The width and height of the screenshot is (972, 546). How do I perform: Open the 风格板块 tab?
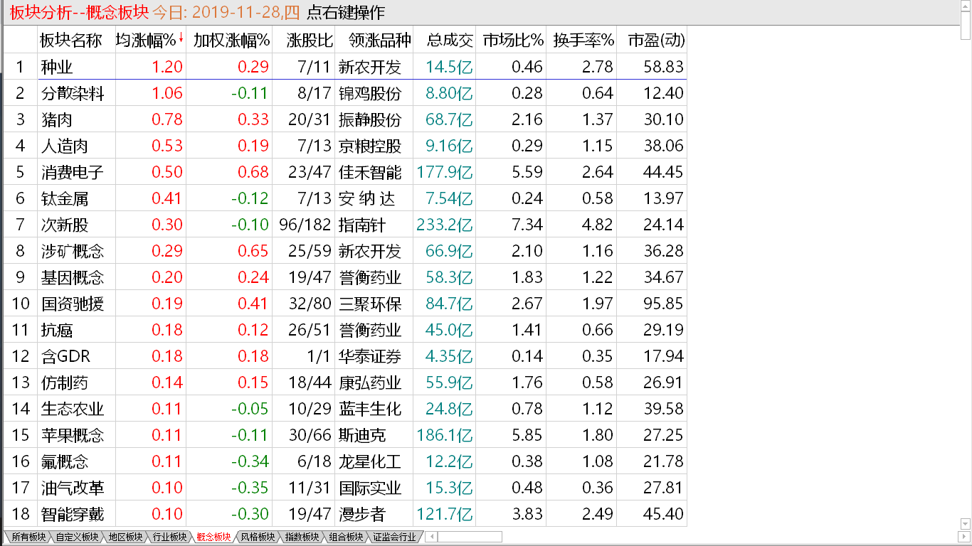(x=257, y=537)
